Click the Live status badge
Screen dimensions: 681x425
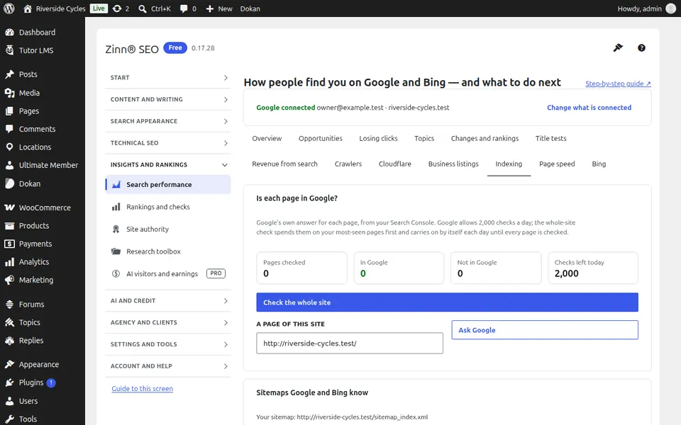pos(99,8)
